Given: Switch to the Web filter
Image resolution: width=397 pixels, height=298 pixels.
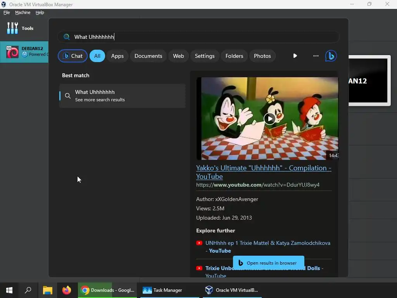Looking at the screenshot, I should coord(178,56).
